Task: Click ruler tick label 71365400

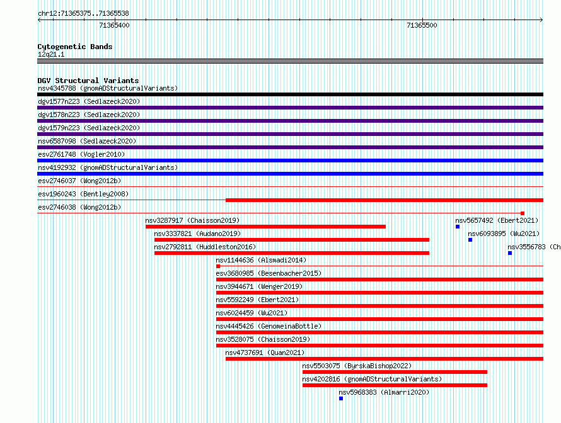Action: tap(114, 25)
